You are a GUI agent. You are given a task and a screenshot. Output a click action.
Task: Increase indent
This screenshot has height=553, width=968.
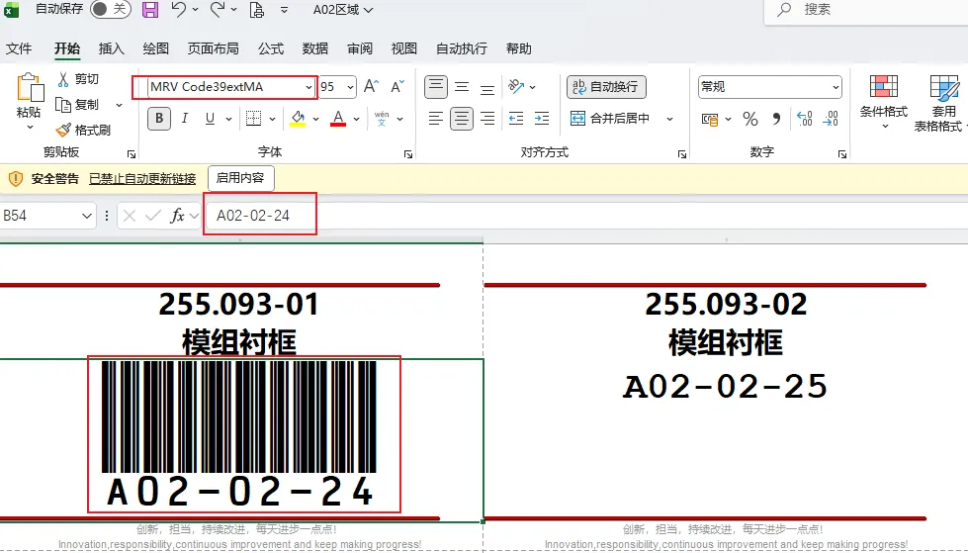click(542, 119)
